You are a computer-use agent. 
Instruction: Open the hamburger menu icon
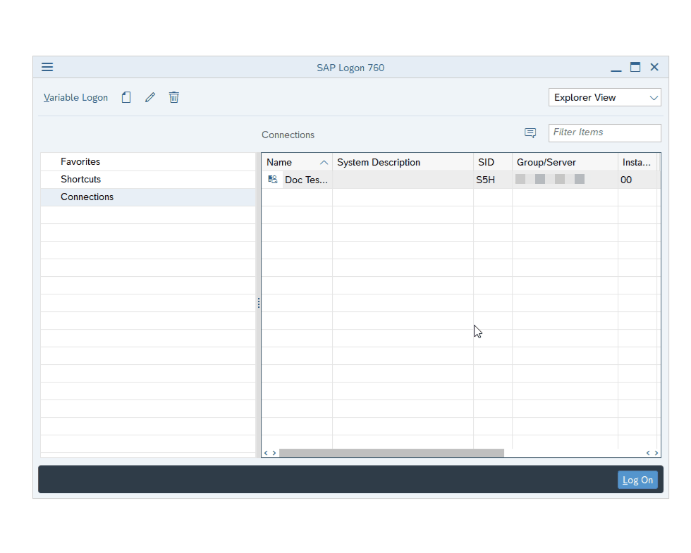pyautogui.click(x=47, y=68)
